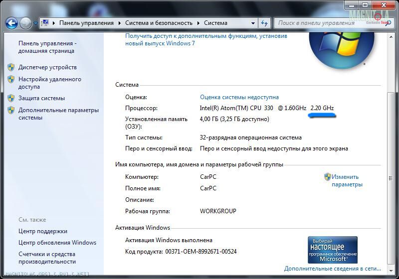Image resolution: width=399 pixels, height=279 pixels.
Task: Open Центр обновления Windows
Action: [57, 243]
